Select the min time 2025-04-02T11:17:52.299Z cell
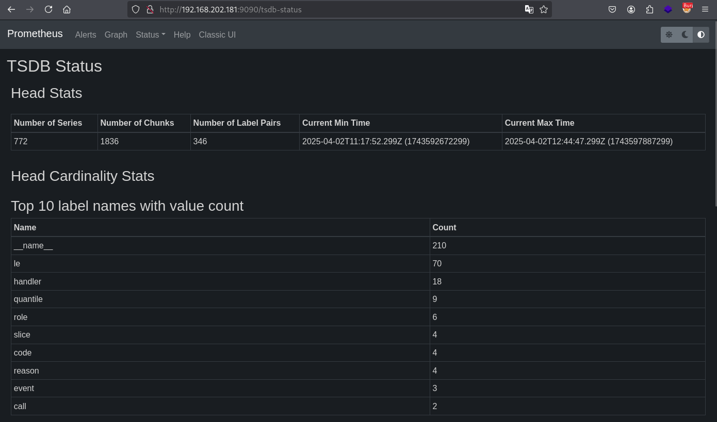The height and width of the screenshot is (422, 717). point(401,141)
